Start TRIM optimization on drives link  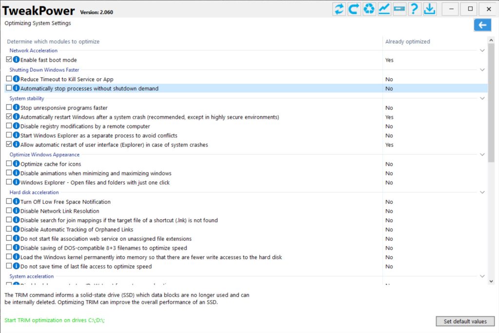pos(55,320)
